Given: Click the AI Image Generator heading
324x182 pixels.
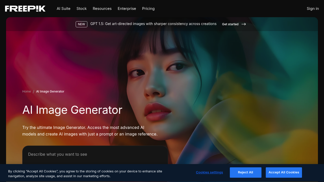Looking at the screenshot, I should click(x=72, y=110).
